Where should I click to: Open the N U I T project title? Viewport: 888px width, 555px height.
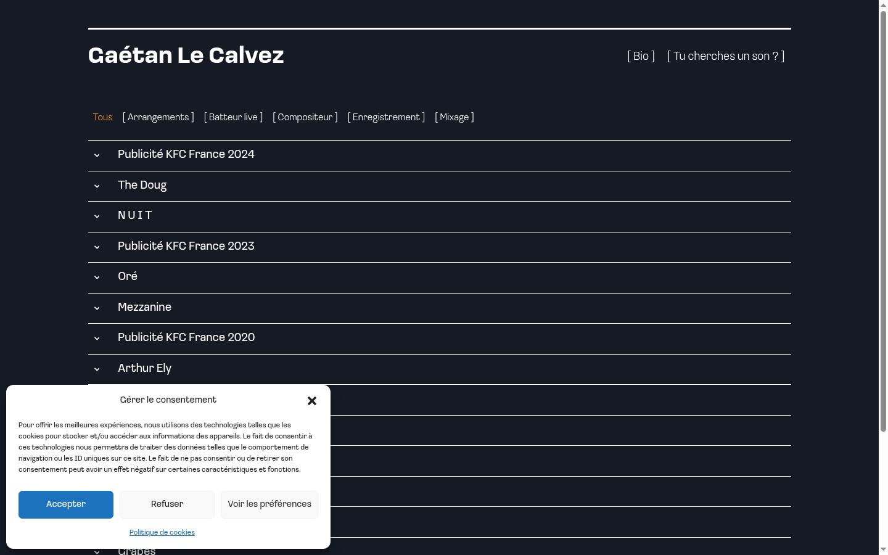(135, 215)
